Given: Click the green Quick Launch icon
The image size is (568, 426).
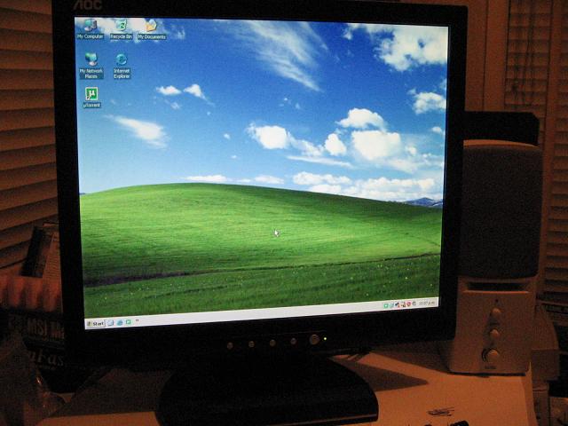Looking at the screenshot, I should [129, 321].
